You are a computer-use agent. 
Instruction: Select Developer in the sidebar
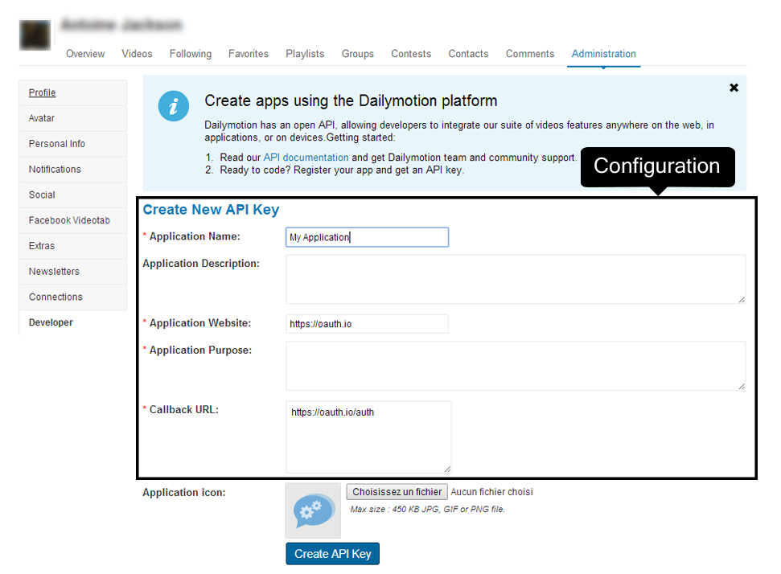[72, 322]
